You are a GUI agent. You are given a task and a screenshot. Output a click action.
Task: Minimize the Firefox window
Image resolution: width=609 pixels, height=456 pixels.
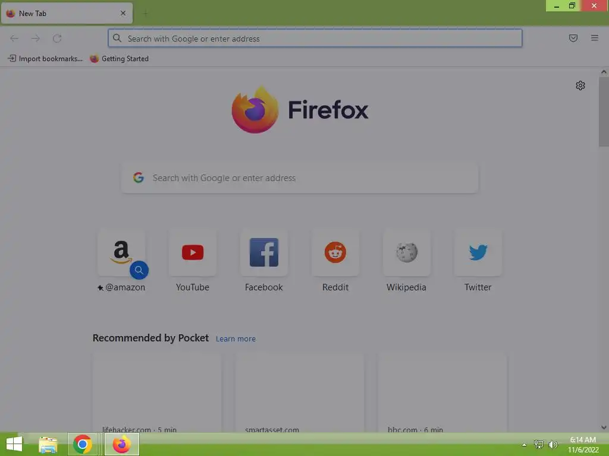click(x=556, y=6)
